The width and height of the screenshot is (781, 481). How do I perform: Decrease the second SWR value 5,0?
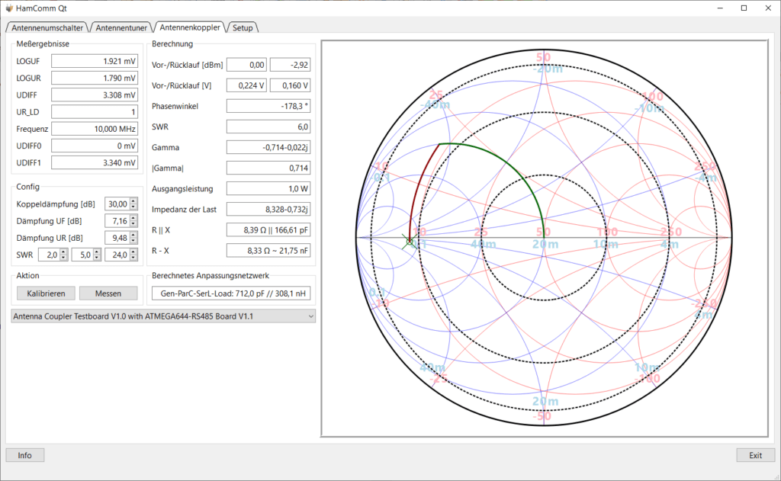97,258
